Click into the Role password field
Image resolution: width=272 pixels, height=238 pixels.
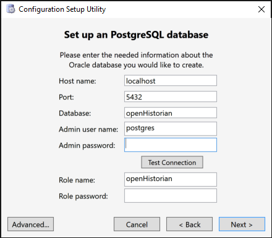coord(171,195)
